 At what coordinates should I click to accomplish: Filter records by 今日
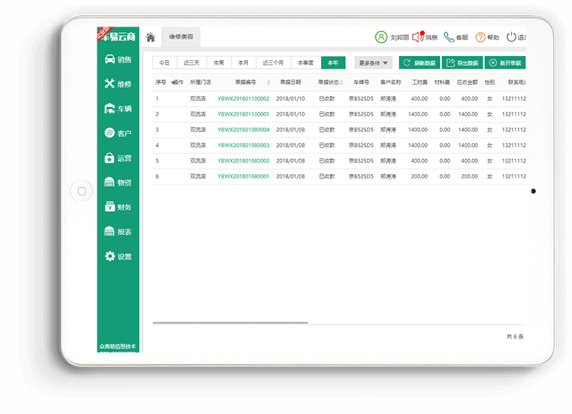[x=165, y=63]
